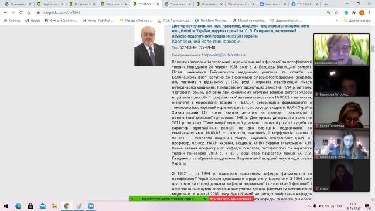Select the Скорынова participant video tile

tap(342, 144)
